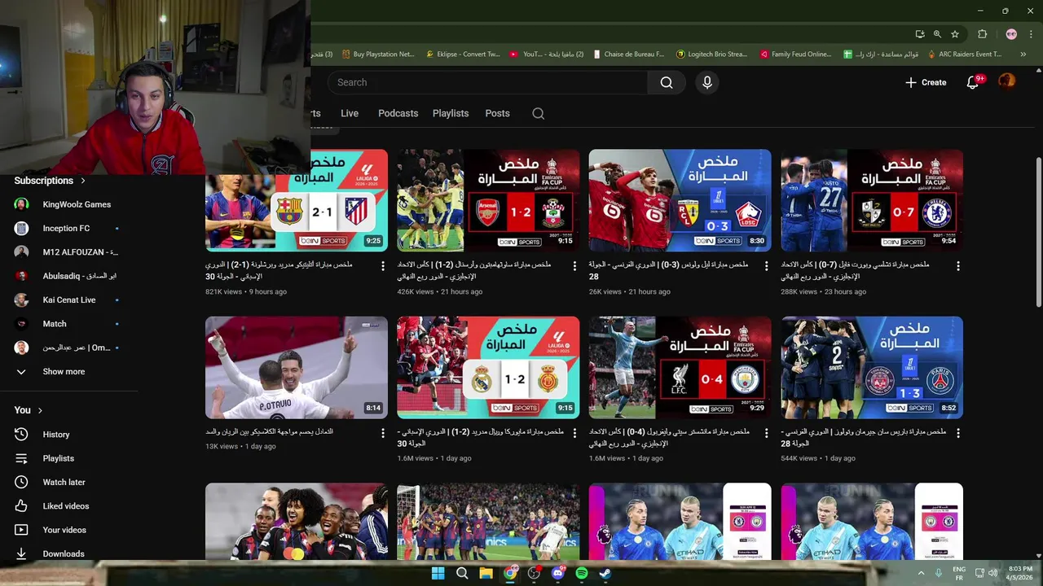
Task: Click the YouTube search magnifier button
Action: [x=667, y=82]
